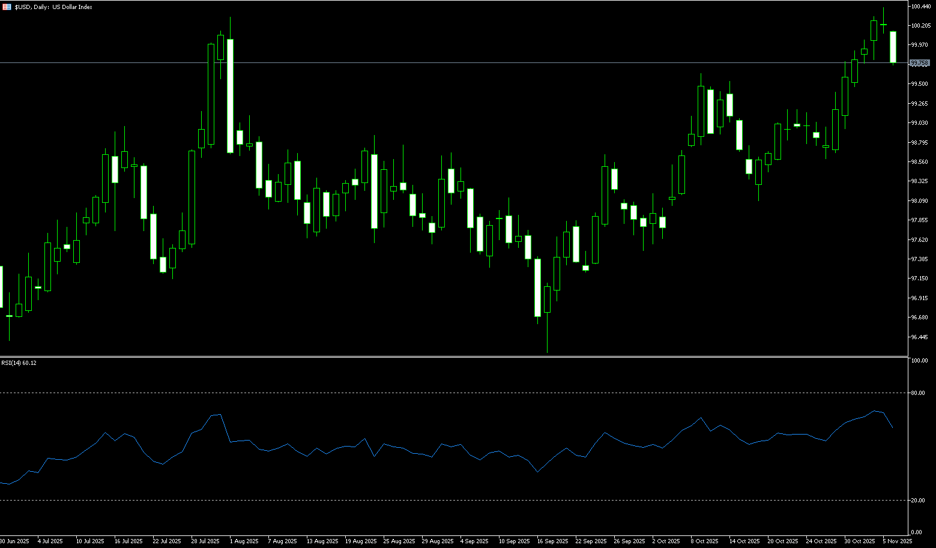Viewport: 936px width, 548px height.
Task: Click the RSI 80.00 level label
Action: pyautogui.click(x=917, y=393)
